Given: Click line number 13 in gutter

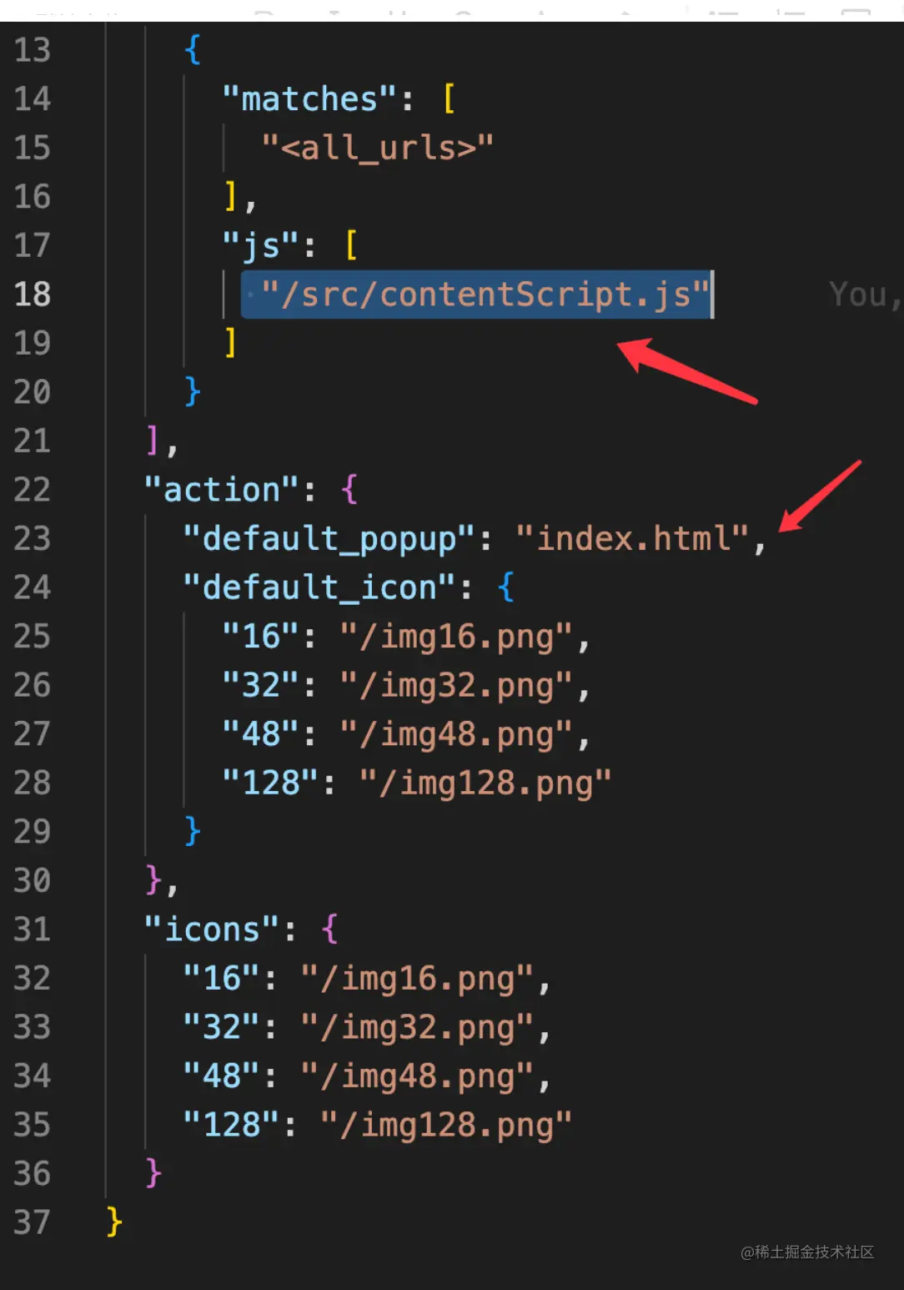Looking at the screenshot, I should click(x=33, y=50).
